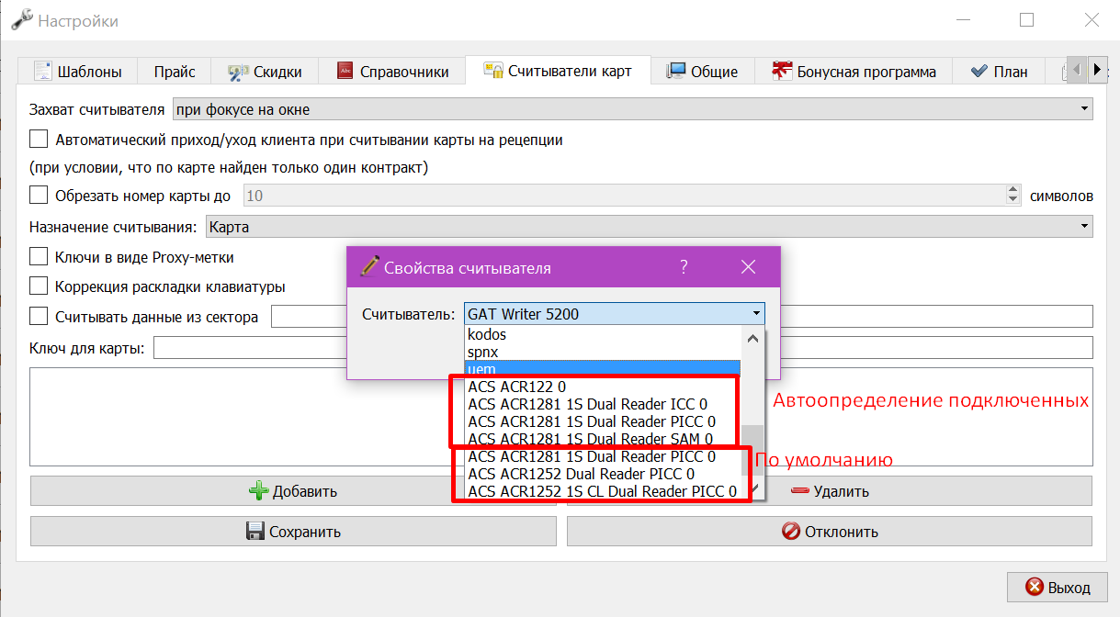Open the Скидки tab
Screen dimensions: 1120x617
(265, 72)
